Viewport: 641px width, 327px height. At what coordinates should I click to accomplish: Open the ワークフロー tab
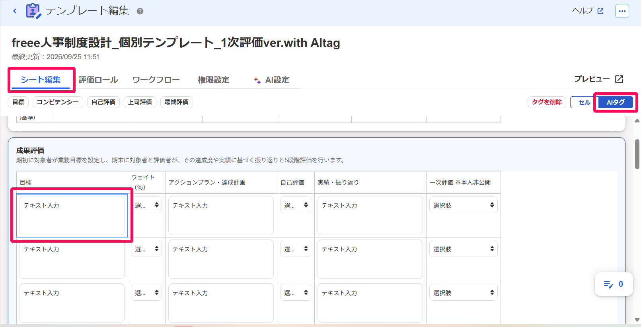tap(156, 80)
